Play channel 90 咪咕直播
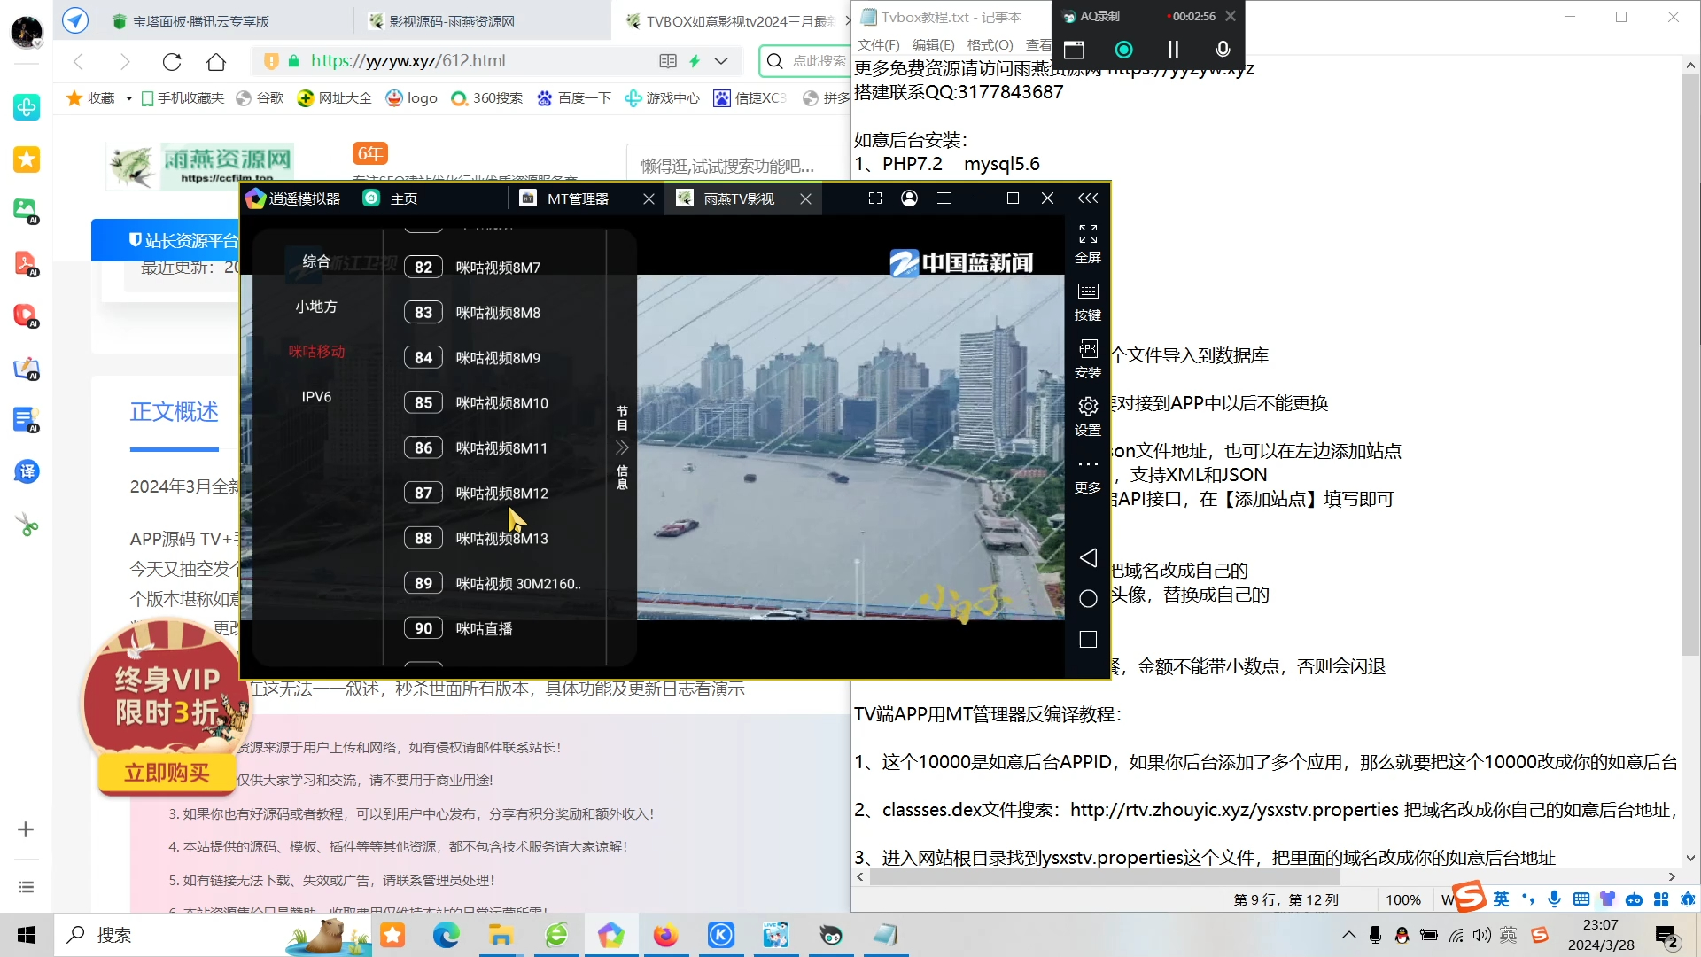 point(498,629)
